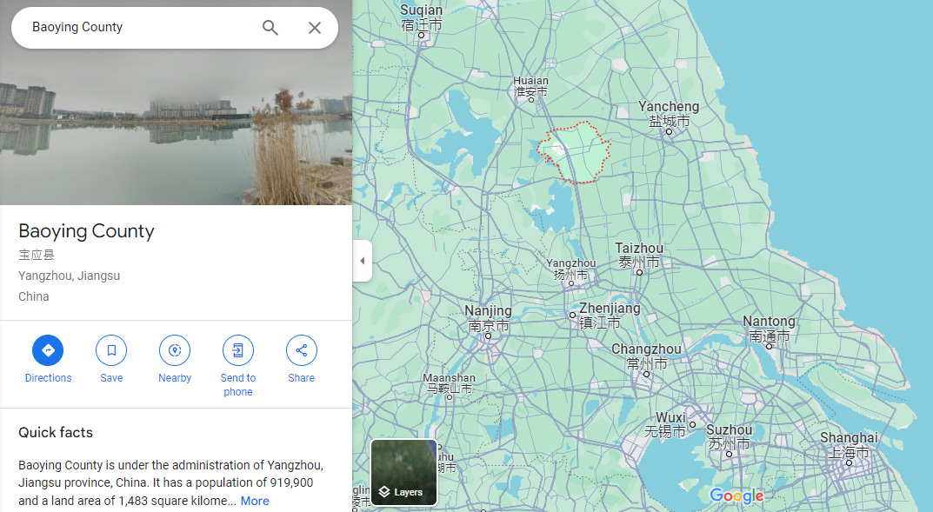Viewport: 933px width, 512px height.
Task: Click the Yangzhou, Jiangsu subtitle text
Action: click(69, 276)
